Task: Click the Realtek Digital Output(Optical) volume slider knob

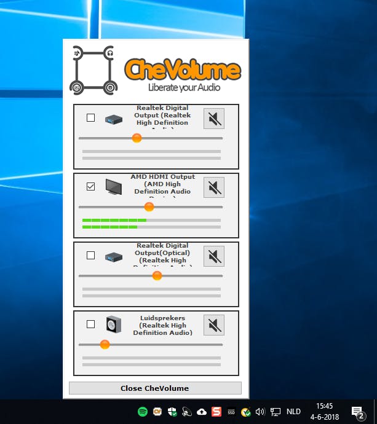Action: pyautogui.click(x=157, y=276)
